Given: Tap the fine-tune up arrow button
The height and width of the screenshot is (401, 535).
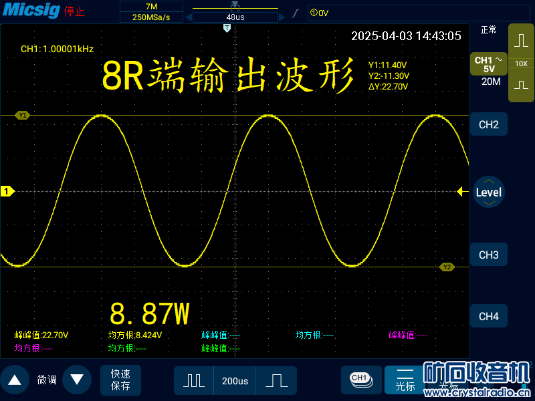Looking at the screenshot, I should pos(14,380).
